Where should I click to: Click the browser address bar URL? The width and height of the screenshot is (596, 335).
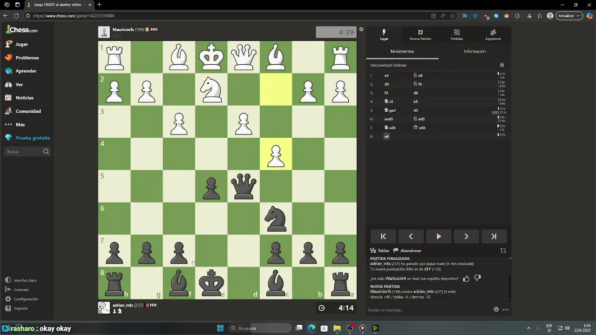pyautogui.click(x=74, y=16)
